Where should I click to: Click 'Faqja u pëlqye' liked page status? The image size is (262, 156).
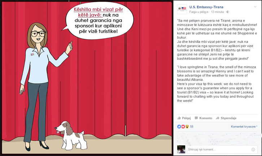tap(199, 12)
